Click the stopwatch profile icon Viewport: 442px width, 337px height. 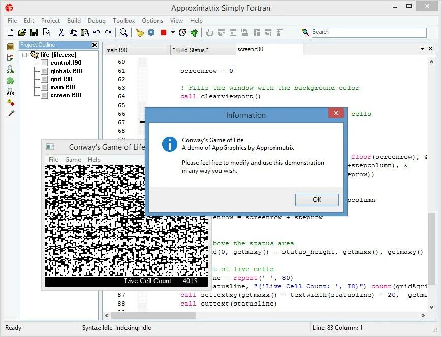coord(183,32)
